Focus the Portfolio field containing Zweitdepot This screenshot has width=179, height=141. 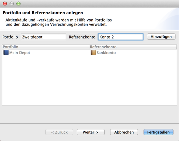tap(43, 37)
